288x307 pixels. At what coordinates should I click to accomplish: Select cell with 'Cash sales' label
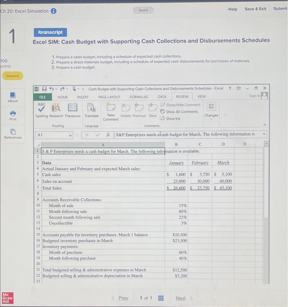tap(103, 175)
